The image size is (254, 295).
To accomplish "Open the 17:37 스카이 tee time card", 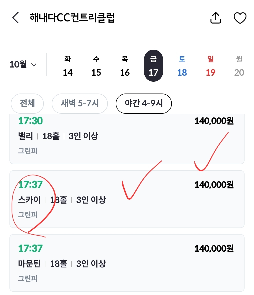I will pyautogui.click(x=127, y=199).
